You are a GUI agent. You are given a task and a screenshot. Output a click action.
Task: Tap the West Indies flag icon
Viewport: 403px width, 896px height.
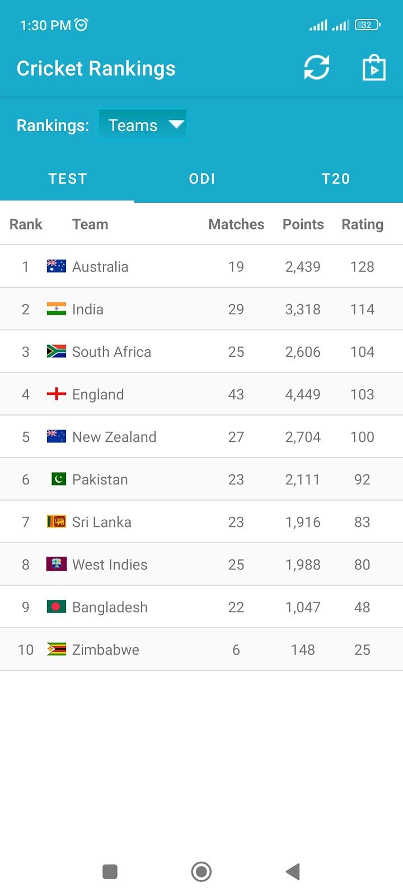[57, 564]
